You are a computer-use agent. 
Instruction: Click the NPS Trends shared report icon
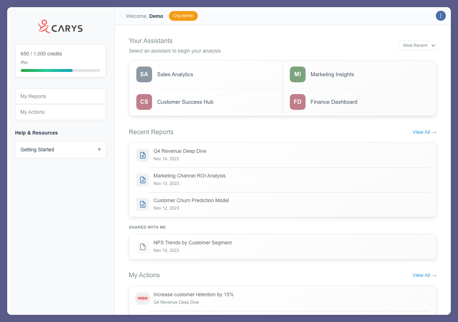coord(143,247)
